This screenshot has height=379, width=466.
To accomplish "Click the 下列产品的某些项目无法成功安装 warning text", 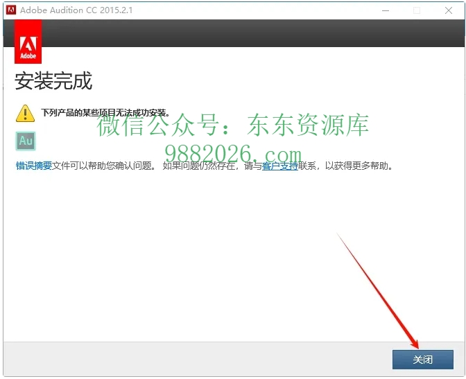I will click(x=105, y=112).
